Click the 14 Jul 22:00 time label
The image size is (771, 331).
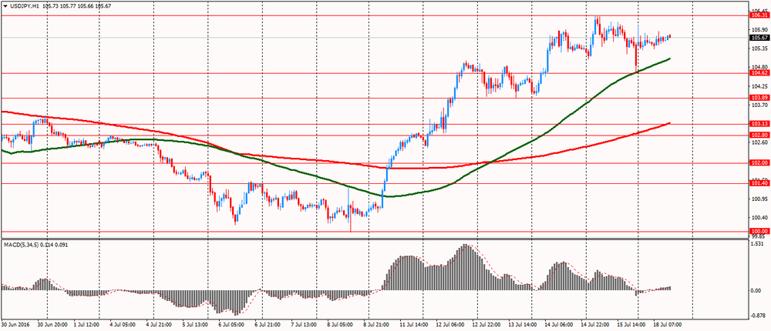(595, 325)
